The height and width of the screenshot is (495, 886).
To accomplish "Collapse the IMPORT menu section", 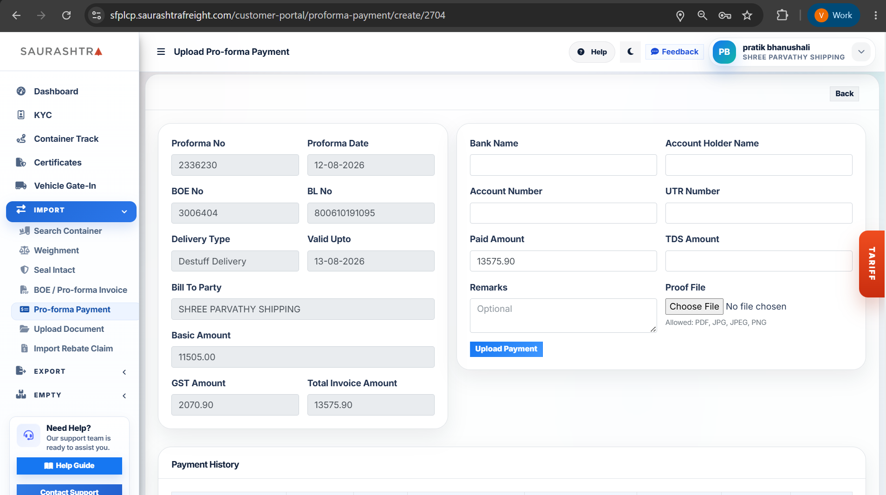I will (x=71, y=211).
